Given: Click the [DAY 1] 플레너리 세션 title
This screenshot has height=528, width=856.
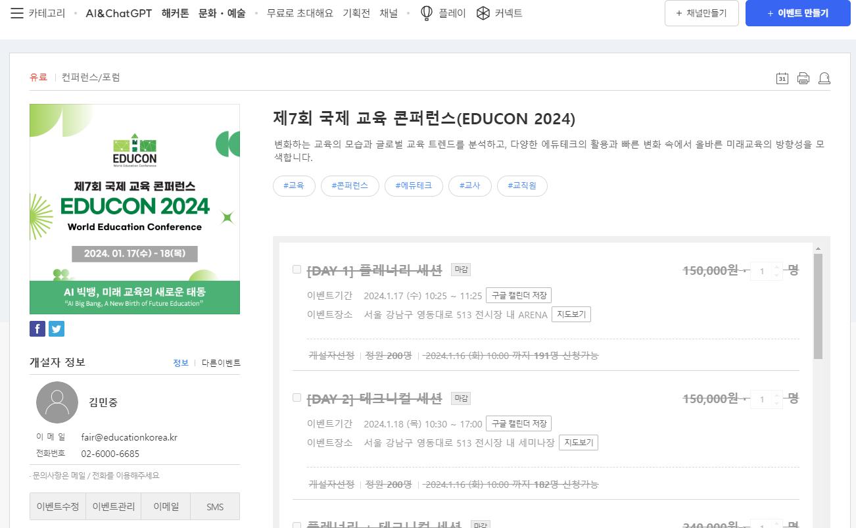Looking at the screenshot, I should [374, 270].
